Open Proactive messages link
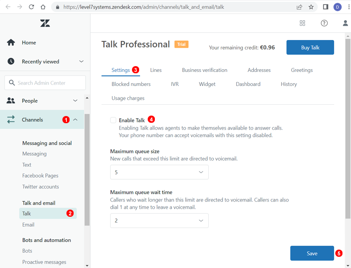The height and width of the screenshot is (268, 351). tap(44, 262)
